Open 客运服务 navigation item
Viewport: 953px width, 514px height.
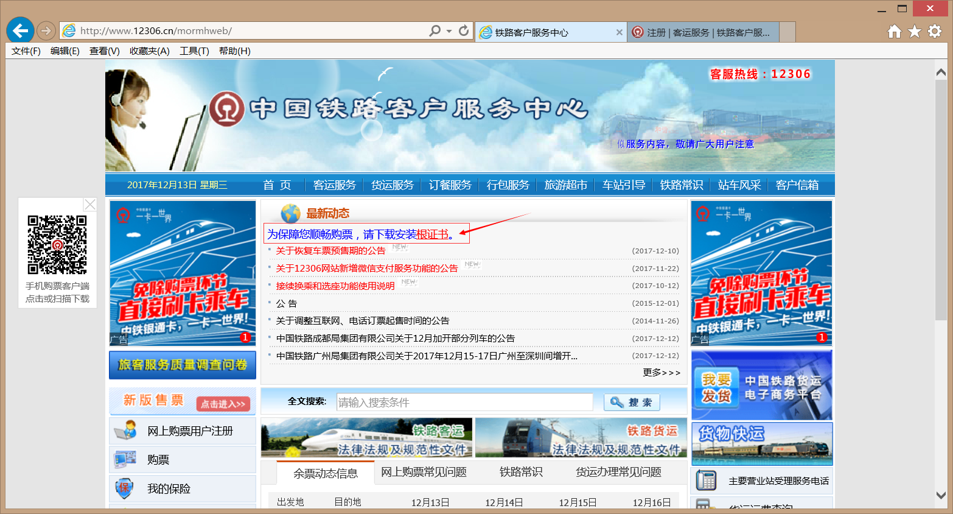click(335, 185)
